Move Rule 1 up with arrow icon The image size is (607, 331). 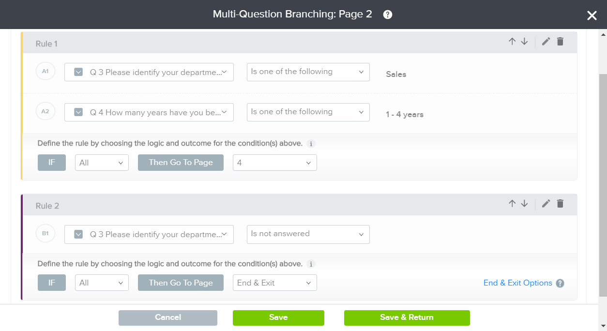coord(512,42)
